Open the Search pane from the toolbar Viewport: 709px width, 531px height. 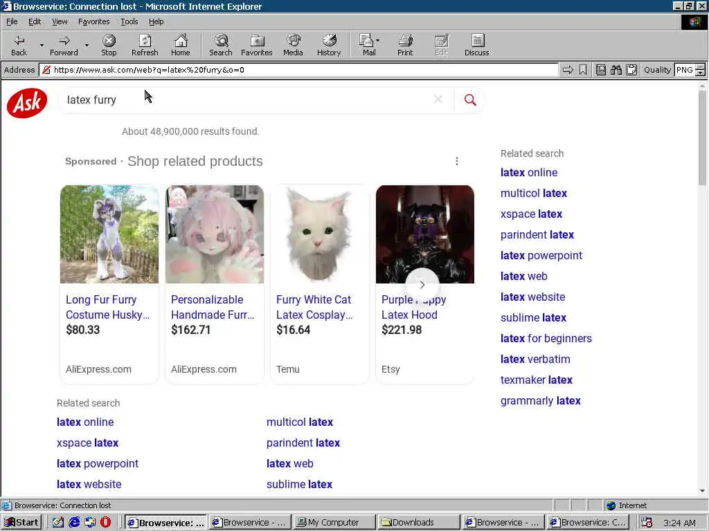221,45
